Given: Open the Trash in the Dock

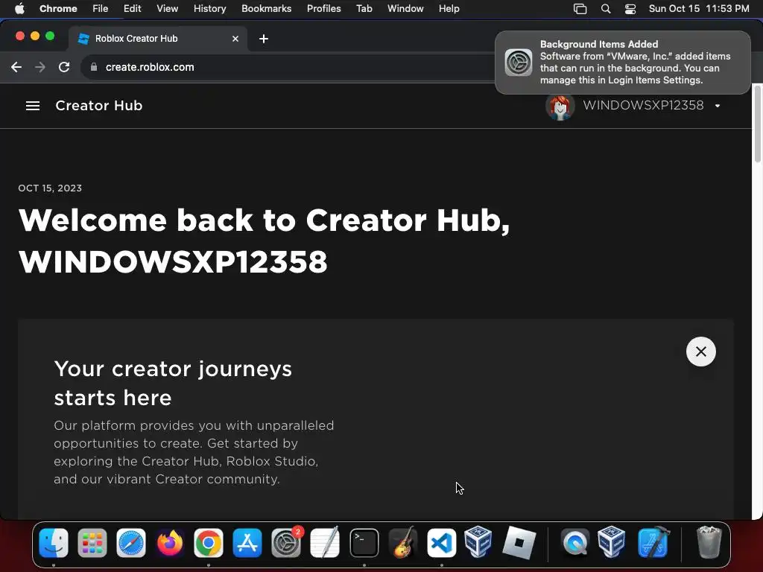Looking at the screenshot, I should pyautogui.click(x=709, y=542).
